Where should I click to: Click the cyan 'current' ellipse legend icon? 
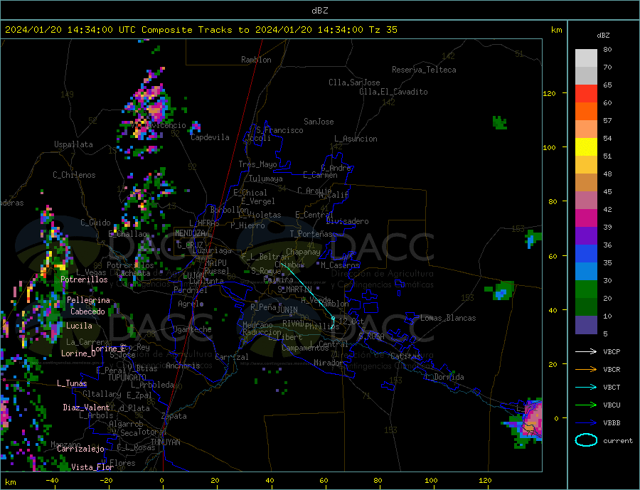pyautogui.click(x=586, y=440)
